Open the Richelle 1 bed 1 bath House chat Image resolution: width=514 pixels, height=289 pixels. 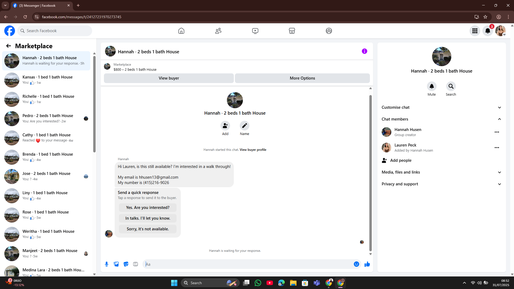(x=46, y=99)
